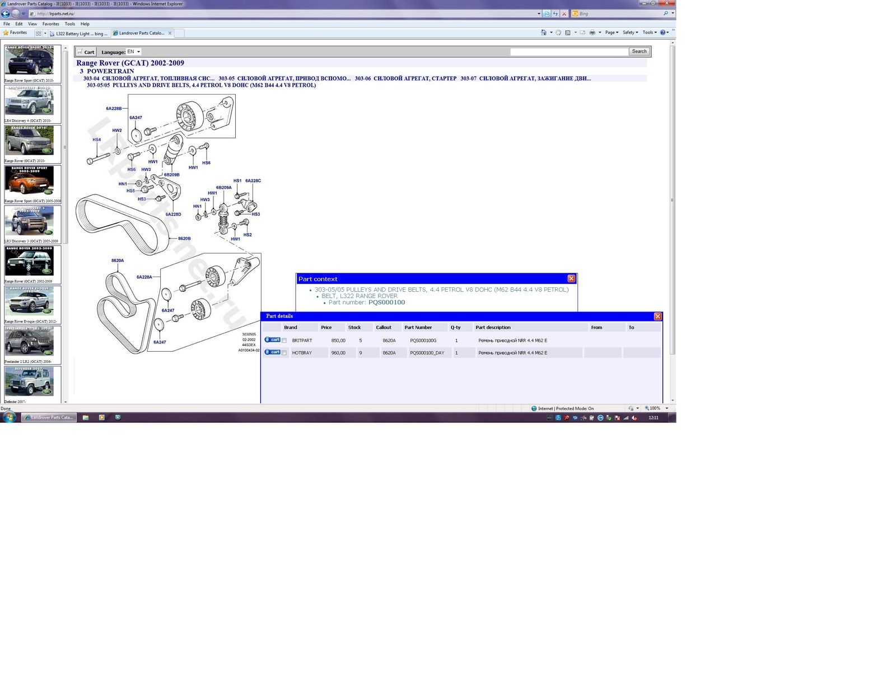Stop loading with the red X icon
The image size is (896, 689).
pos(564,13)
